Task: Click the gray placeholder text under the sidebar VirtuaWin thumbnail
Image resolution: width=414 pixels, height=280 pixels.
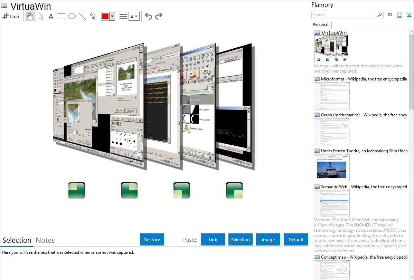Action: point(358,68)
